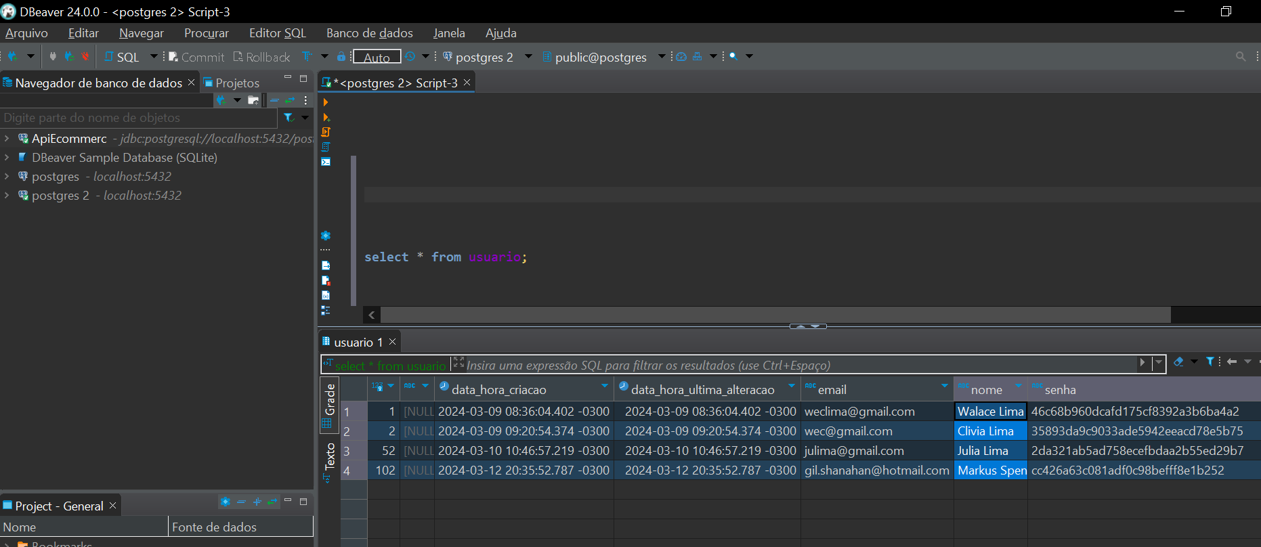Click the editor scrollbar left arrow

(x=372, y=315)
